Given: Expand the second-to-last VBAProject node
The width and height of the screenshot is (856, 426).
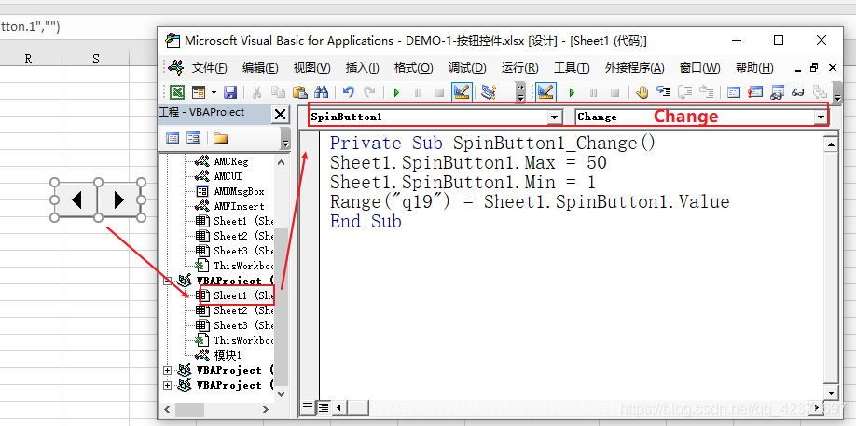Looking at the screenshot, I should tap(167, 370).
